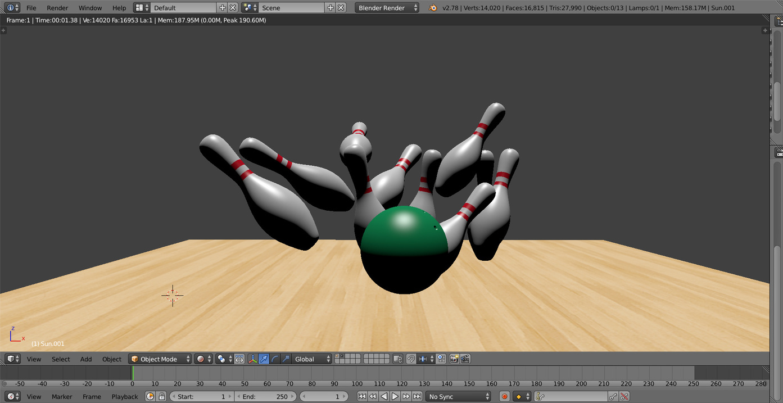Toggle snap during transform magnet icon
Viewport: 783px width, 403px height.
tap(411, 359)
